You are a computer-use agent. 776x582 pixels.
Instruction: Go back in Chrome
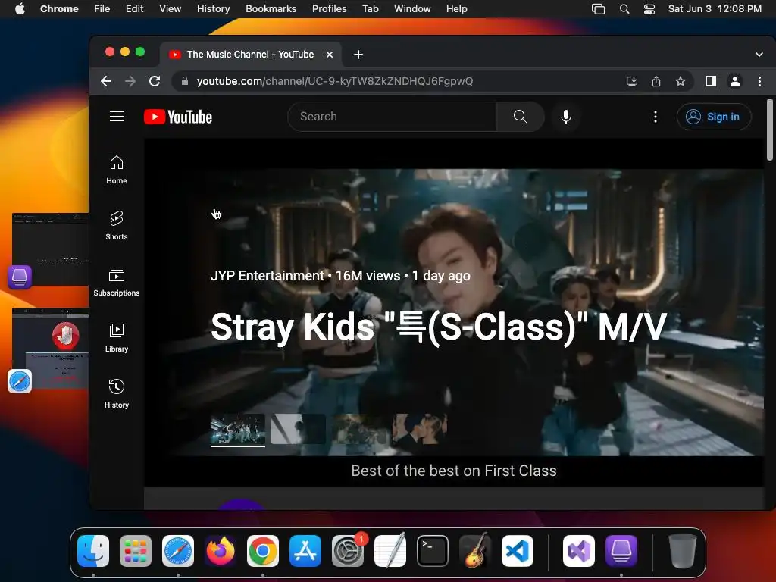(x=106, y=81)
